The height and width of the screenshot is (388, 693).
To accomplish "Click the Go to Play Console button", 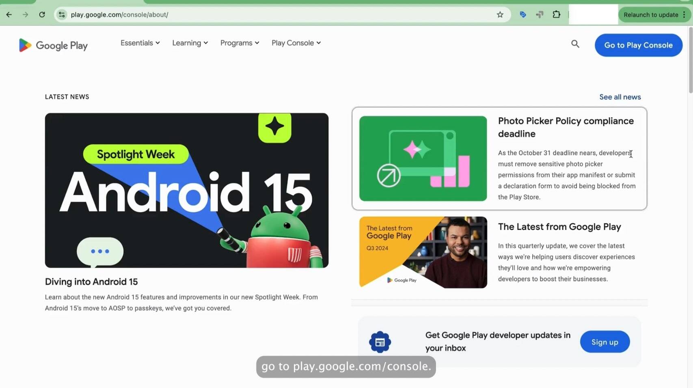I will [x=638, y=45].
